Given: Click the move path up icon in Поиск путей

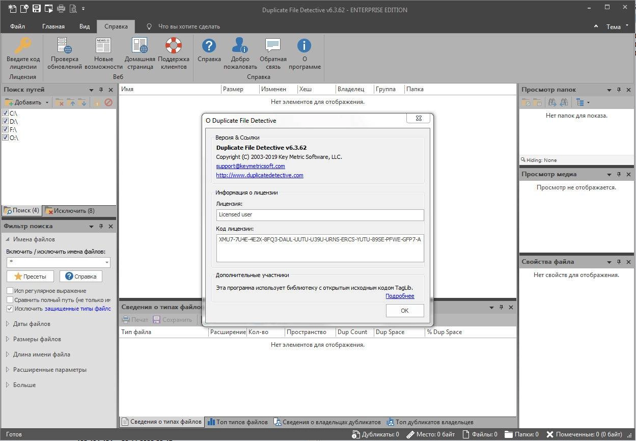Looking at the screenshot, I should click(x=71, y=102).
